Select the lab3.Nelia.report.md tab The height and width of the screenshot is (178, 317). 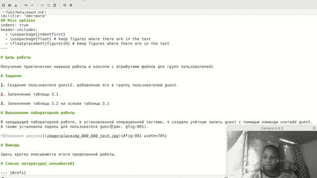pyautogui.click(x=24, y=12)
